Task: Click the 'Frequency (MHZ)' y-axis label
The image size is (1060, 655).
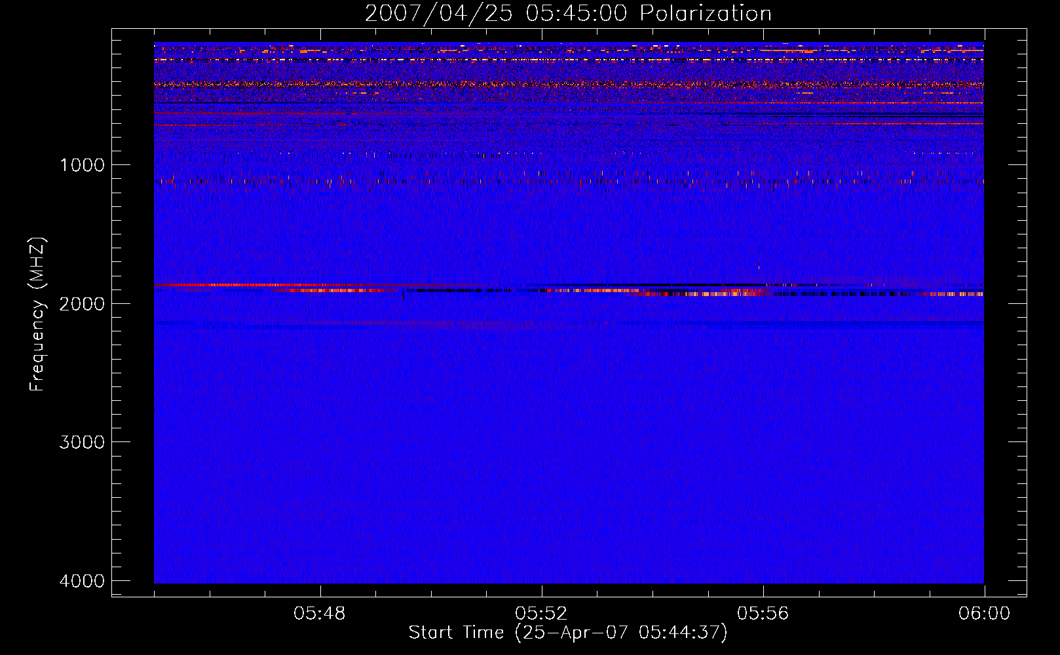Action: coord(38,314)
